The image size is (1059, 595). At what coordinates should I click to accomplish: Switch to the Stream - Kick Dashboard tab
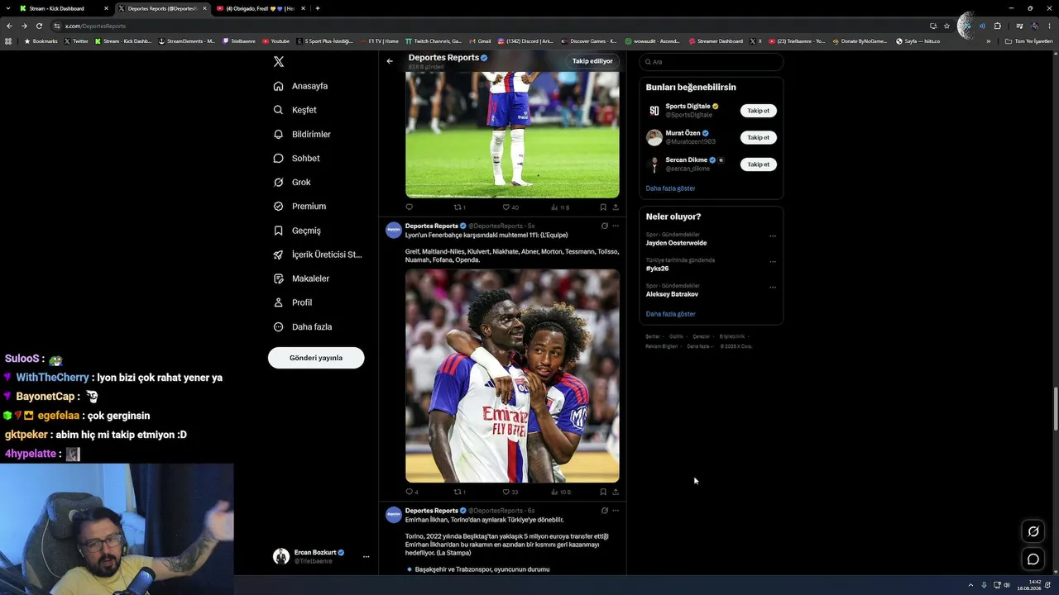tap(65, 8)
